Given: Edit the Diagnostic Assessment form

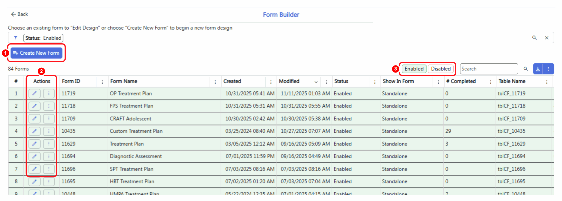Looking at the screenshot, I should (34, 156).
